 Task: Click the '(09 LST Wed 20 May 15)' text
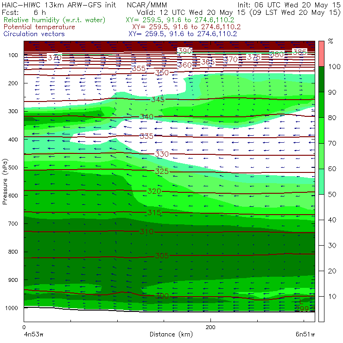[x=295, y=13]
